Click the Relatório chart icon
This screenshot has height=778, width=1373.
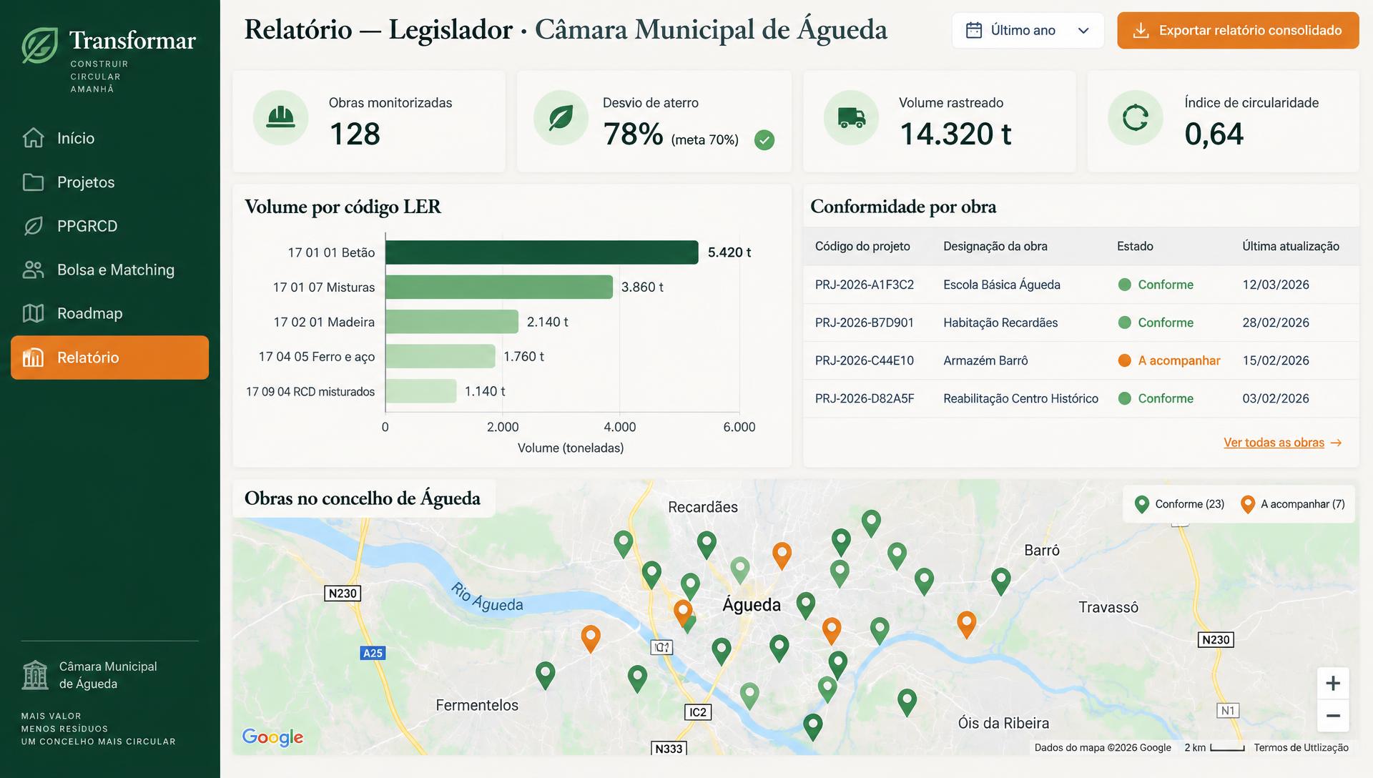point(33,358)
